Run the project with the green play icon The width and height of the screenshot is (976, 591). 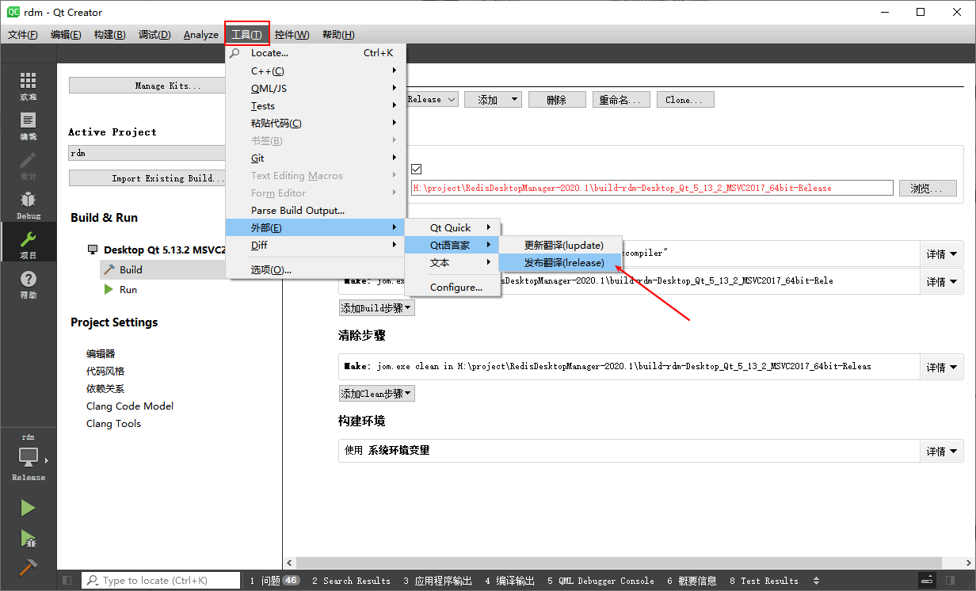[x=28, y=507]
